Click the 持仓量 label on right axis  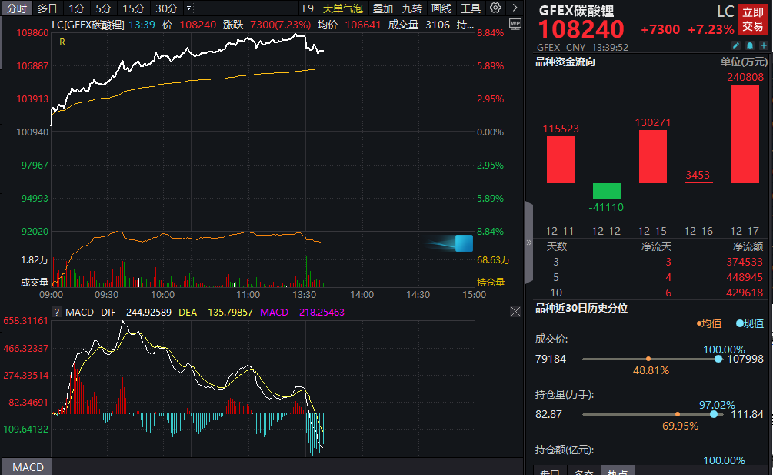491,282
